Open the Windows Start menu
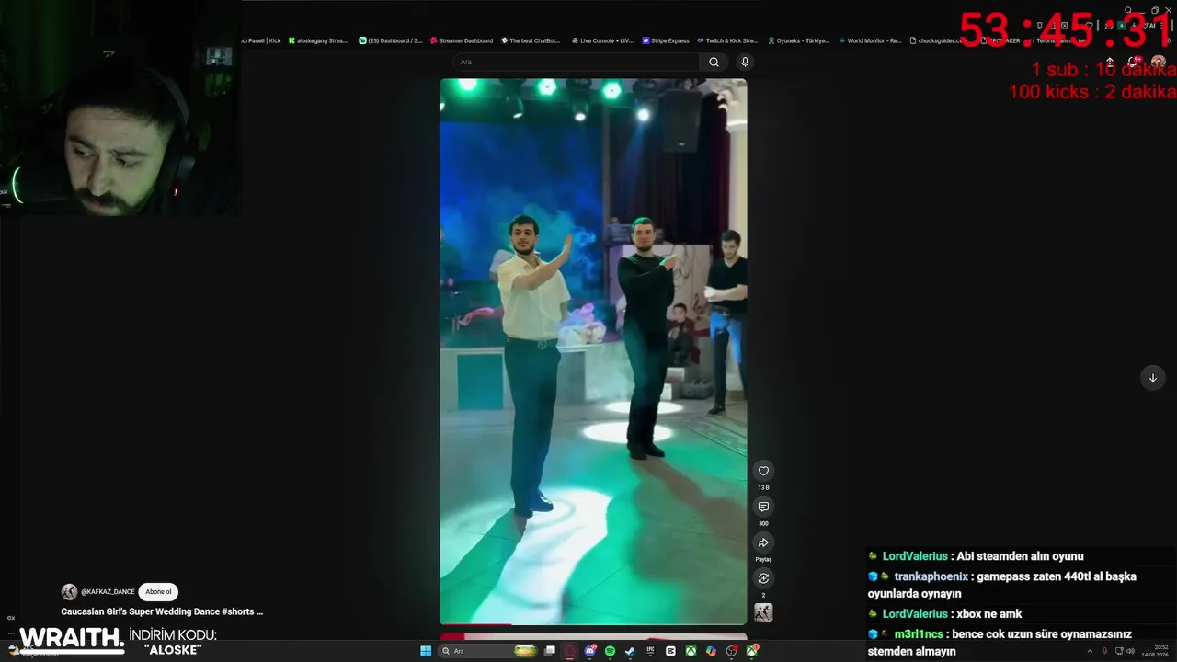 (x=426, y=651)
